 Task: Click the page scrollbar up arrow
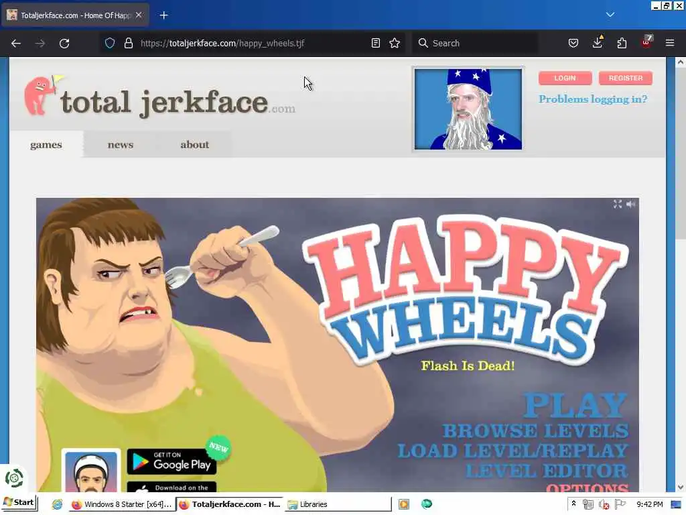click(680, 62)
